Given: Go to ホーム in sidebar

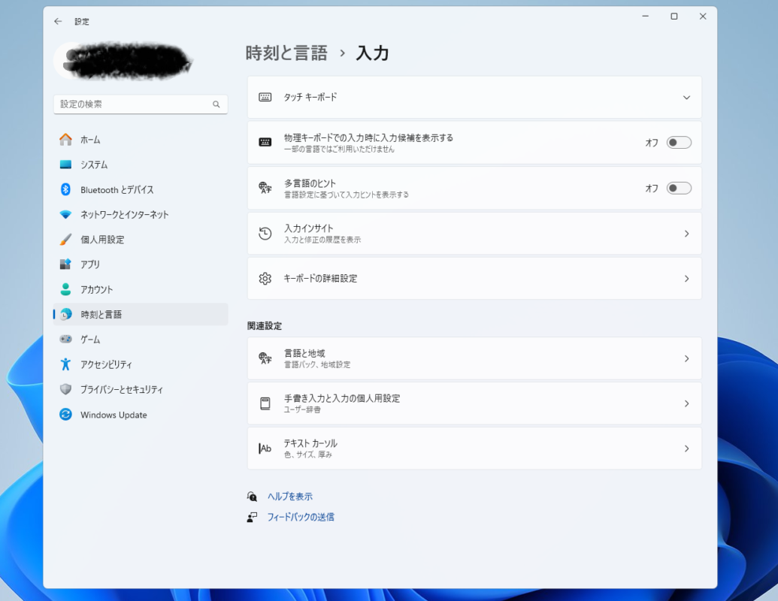Looking at the screenshot, I should (x=141, y=140).
